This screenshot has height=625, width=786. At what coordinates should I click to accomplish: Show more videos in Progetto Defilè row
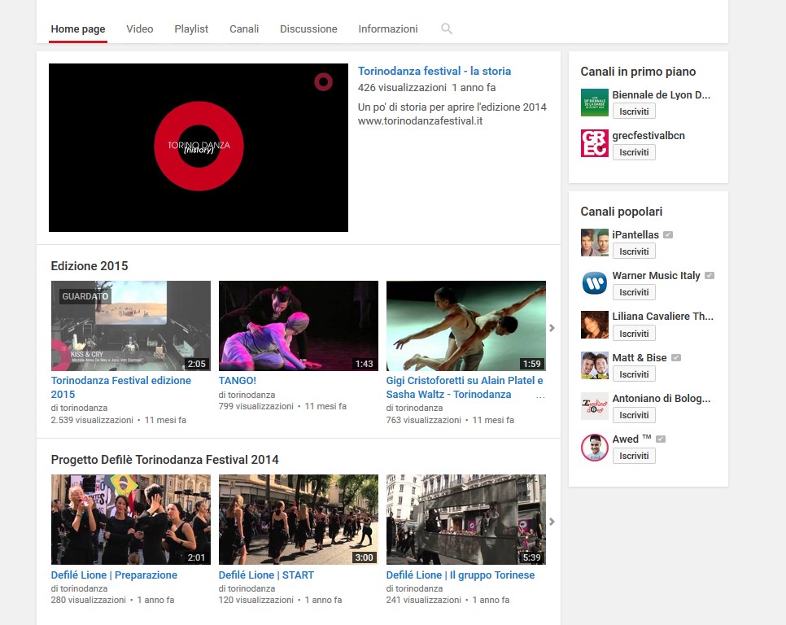pyautogui.click(x=552, y=522)
